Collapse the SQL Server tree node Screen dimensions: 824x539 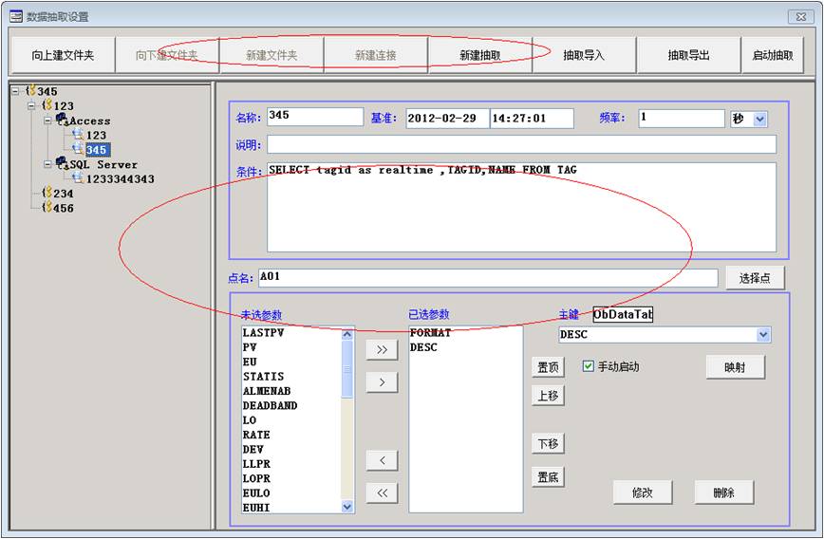pyautogui.click(x=47, y=163)
